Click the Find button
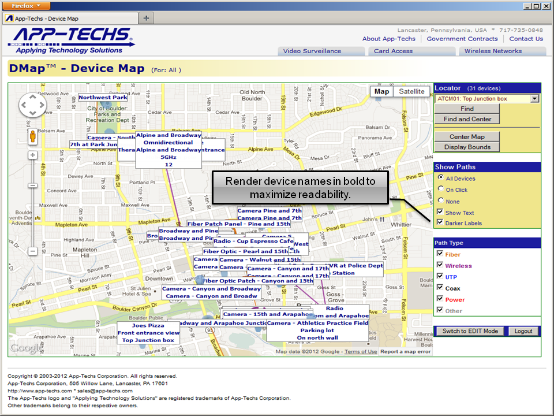Screen dimensions: 554x416 pos(467,109)
